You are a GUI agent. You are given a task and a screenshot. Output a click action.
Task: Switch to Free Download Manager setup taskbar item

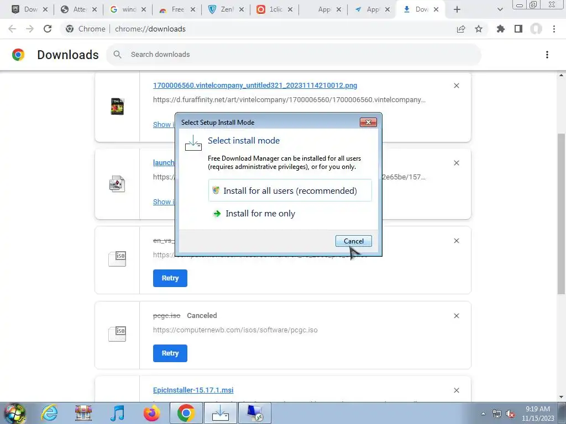pyautogui.click(x=221, y=413)
